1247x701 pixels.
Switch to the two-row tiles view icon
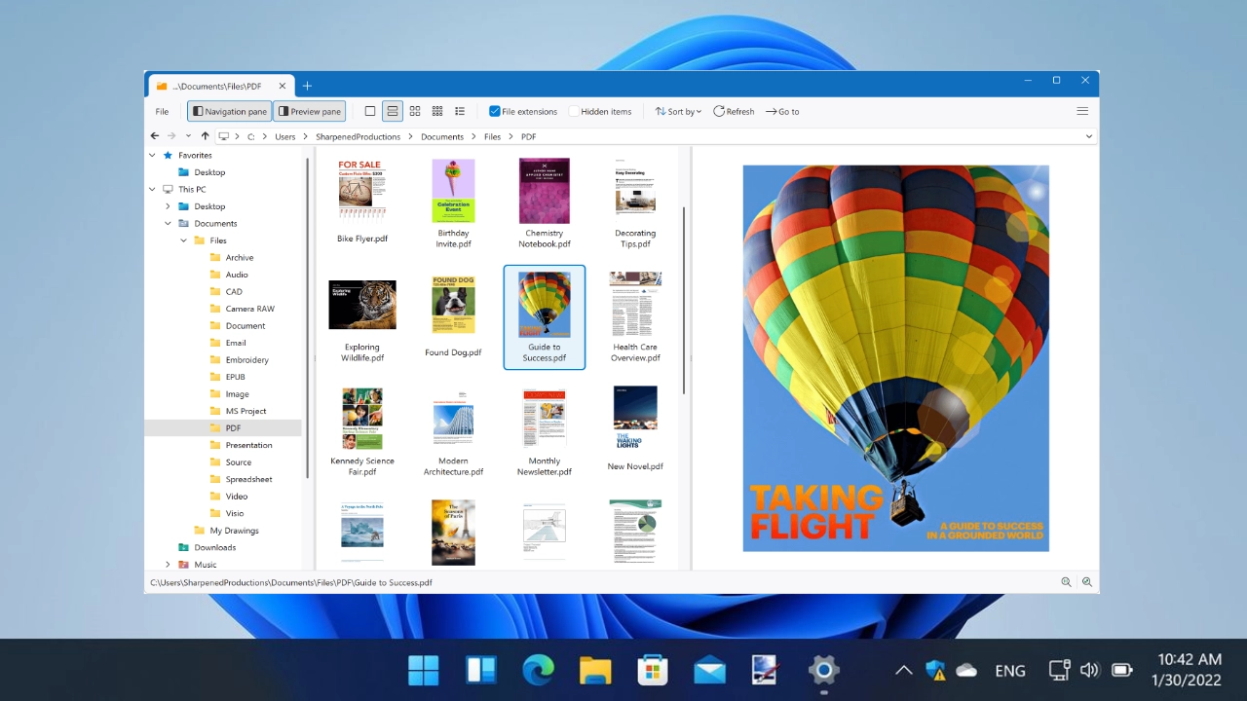coord(393,111)
